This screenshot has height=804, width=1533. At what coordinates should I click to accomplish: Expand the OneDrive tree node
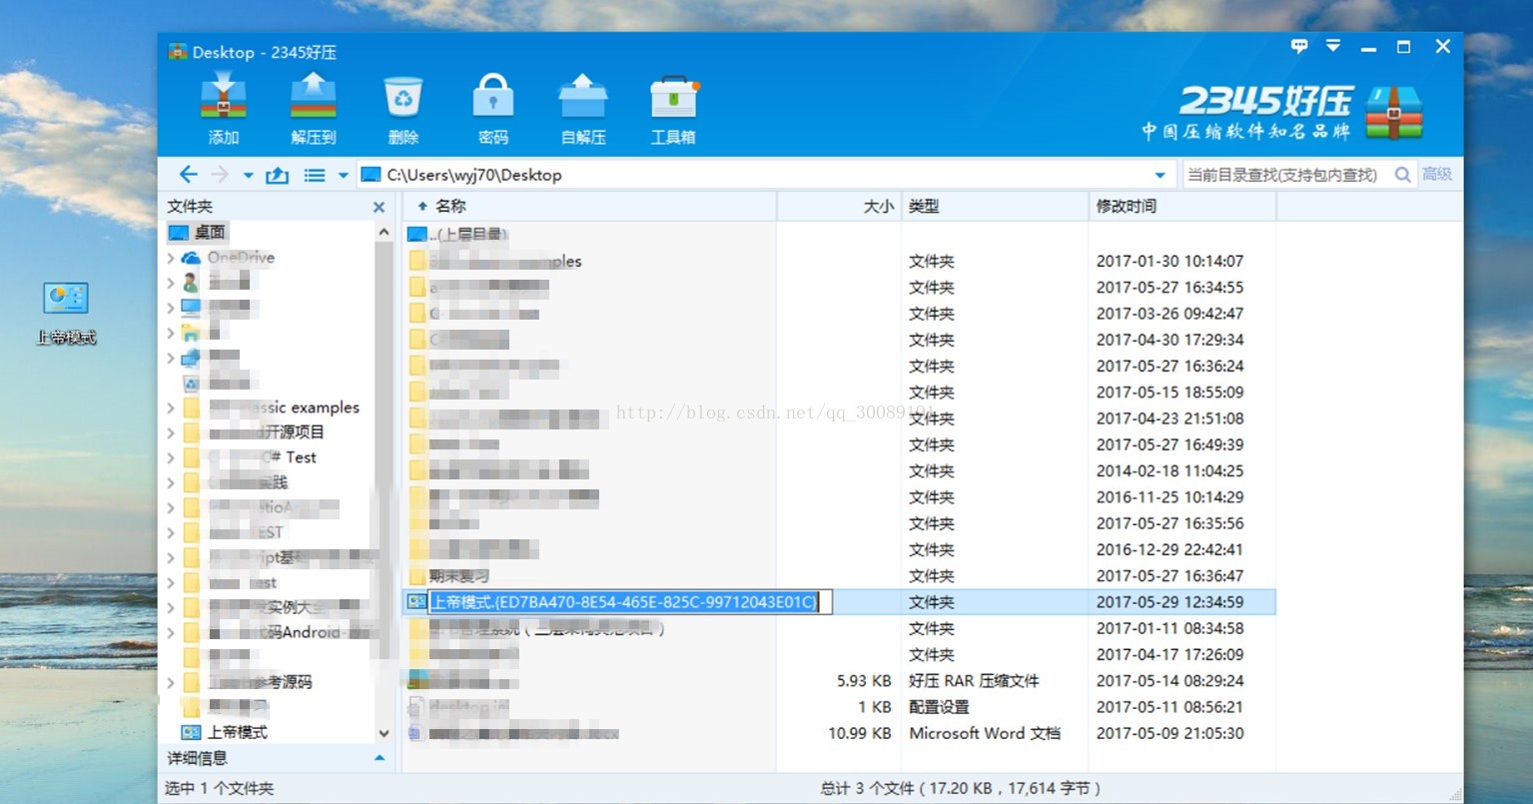point(171,258)
